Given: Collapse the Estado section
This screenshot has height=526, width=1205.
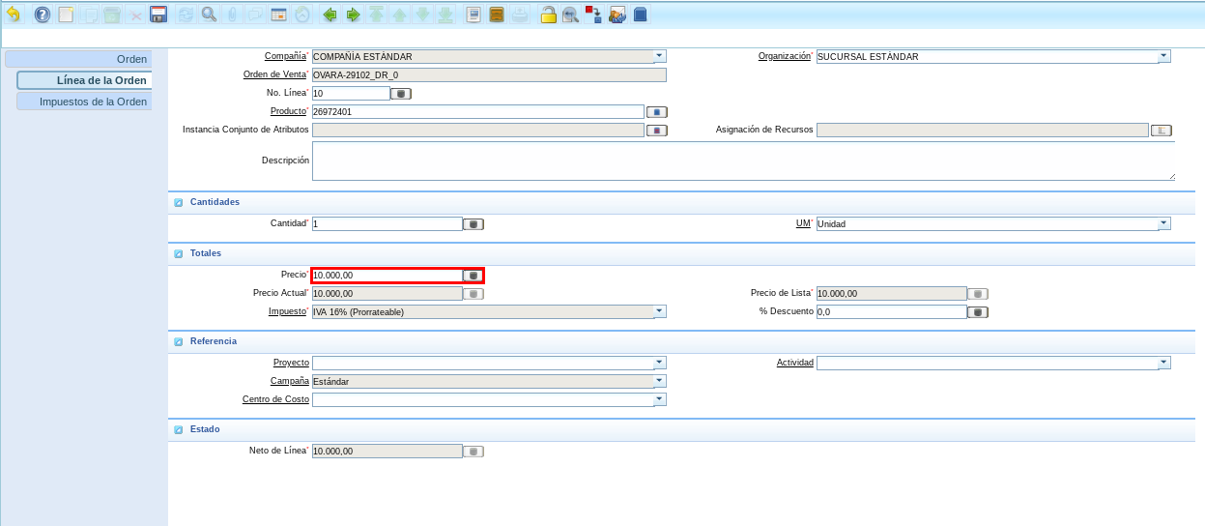Looking at the screenshot, I should point(178,430).
